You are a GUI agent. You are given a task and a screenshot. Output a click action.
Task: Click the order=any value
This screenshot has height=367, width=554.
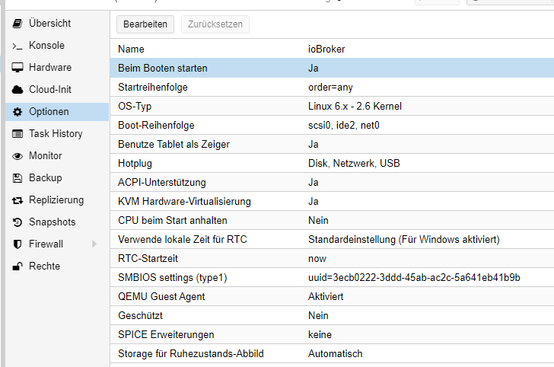click(330, 88)
